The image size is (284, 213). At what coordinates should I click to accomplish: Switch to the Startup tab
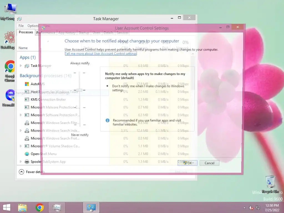point(84,33)
